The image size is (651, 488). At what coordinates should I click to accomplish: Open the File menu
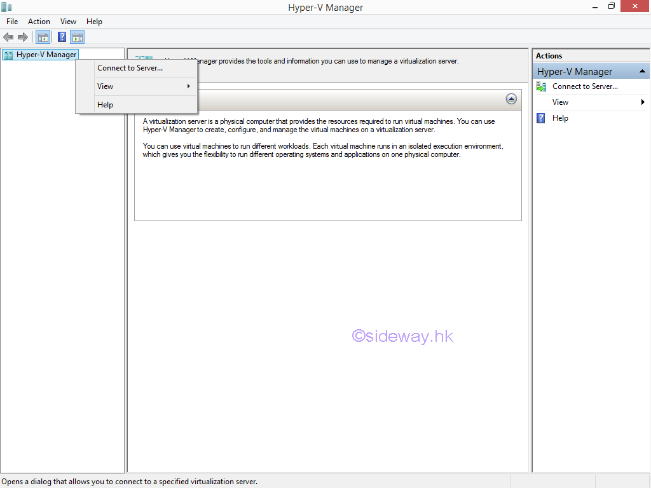point(12,22)
